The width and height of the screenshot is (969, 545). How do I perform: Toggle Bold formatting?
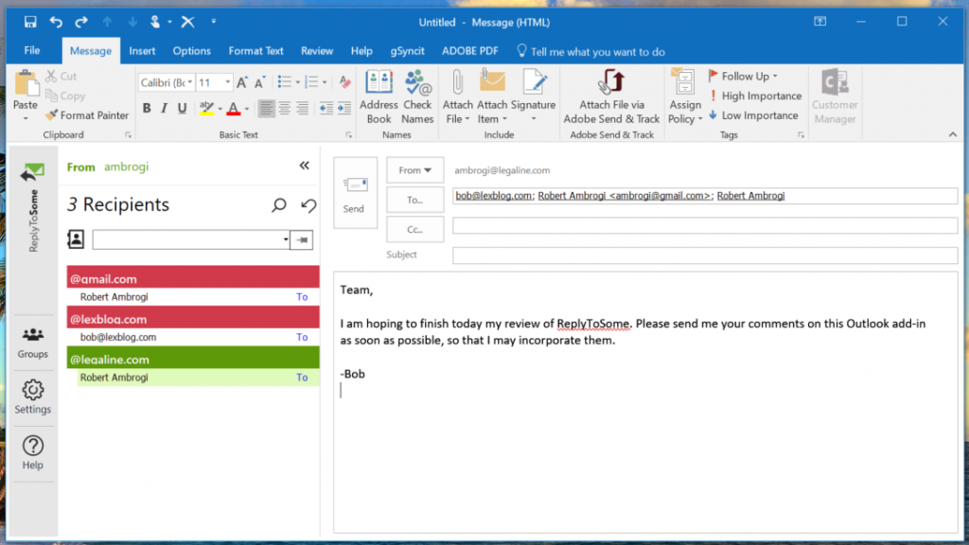pyautogui.click(x=147, y=109)
